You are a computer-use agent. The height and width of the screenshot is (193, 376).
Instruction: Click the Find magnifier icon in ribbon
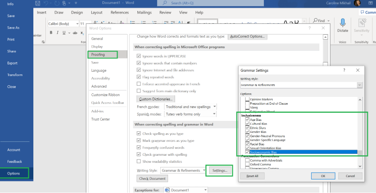tap(315, 20)
